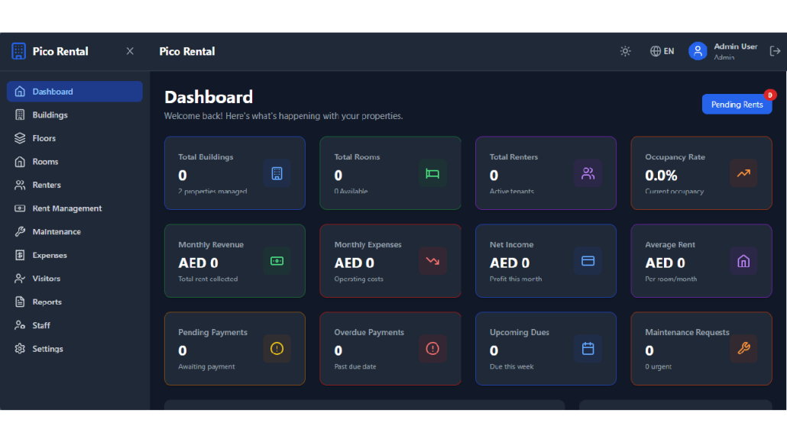The width and height of the screenshot is (787, 442).
Task: Toggle the light/dark theme sun icon
Action: [x=625, y=51]
